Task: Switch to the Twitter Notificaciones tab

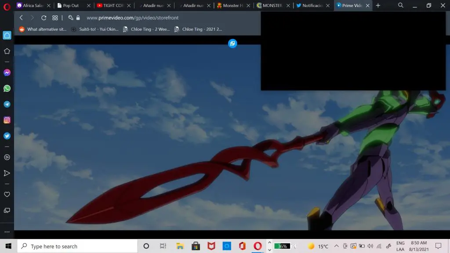Action: [312, 6]
